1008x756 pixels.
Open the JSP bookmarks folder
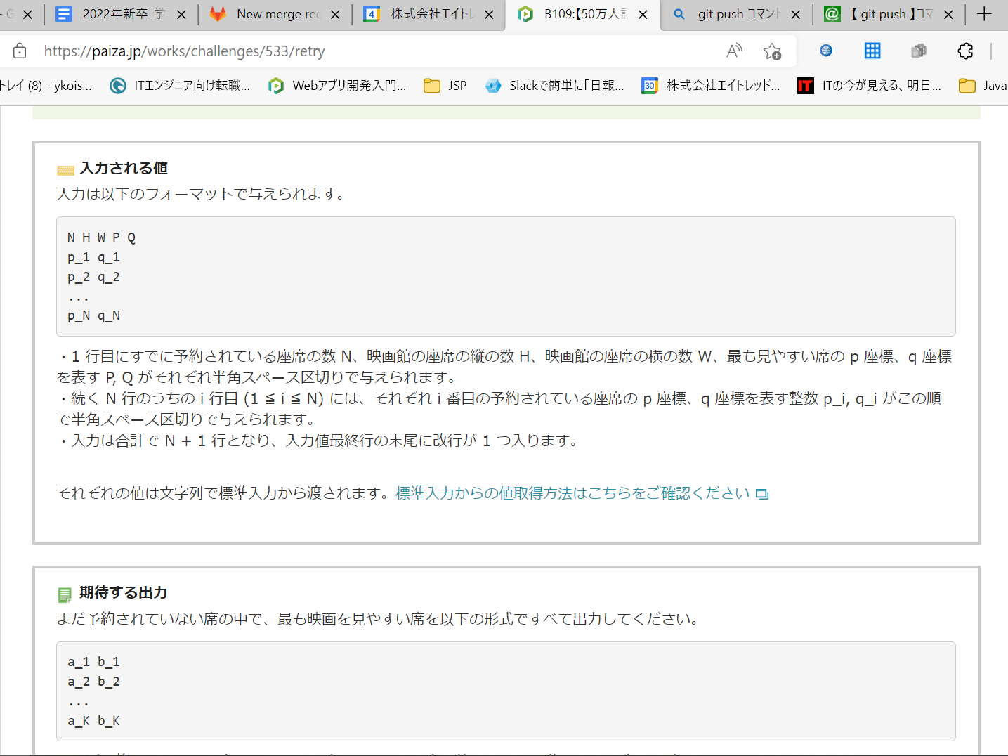(445, 86)
